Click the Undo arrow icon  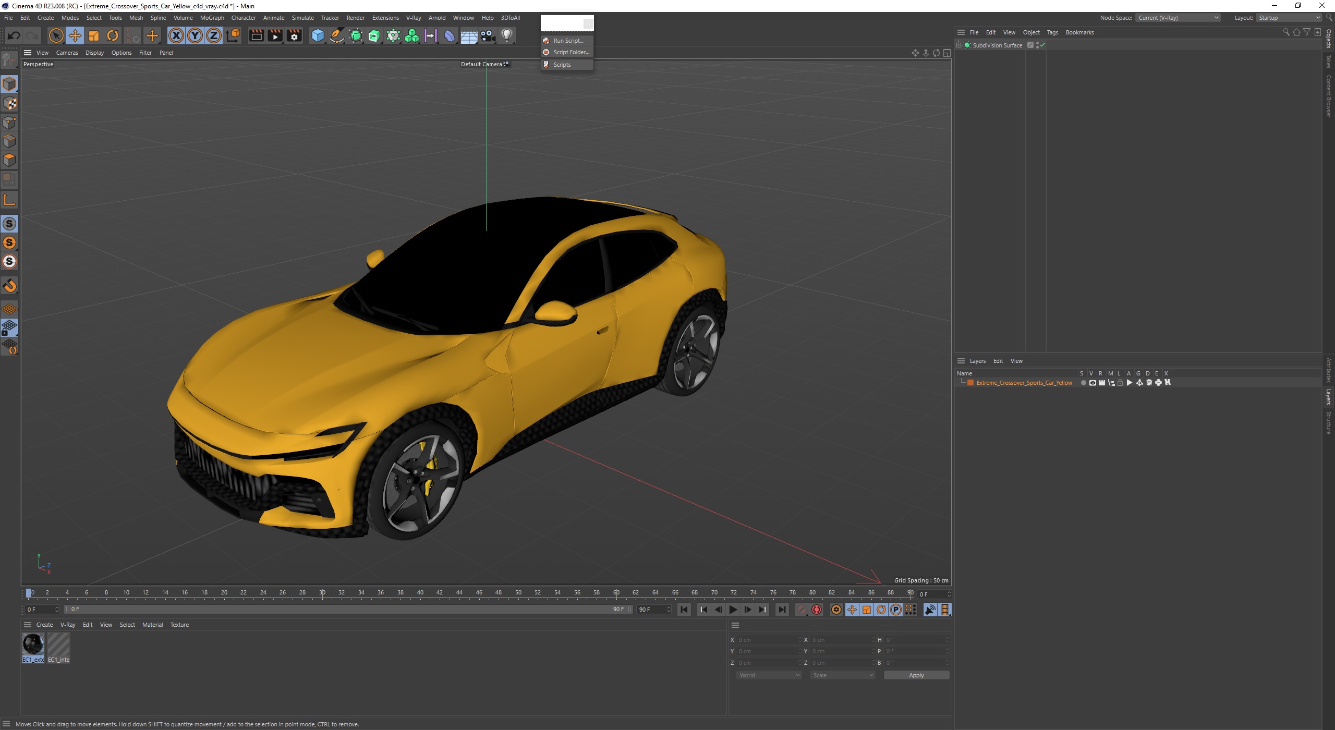tap(14, 35)
